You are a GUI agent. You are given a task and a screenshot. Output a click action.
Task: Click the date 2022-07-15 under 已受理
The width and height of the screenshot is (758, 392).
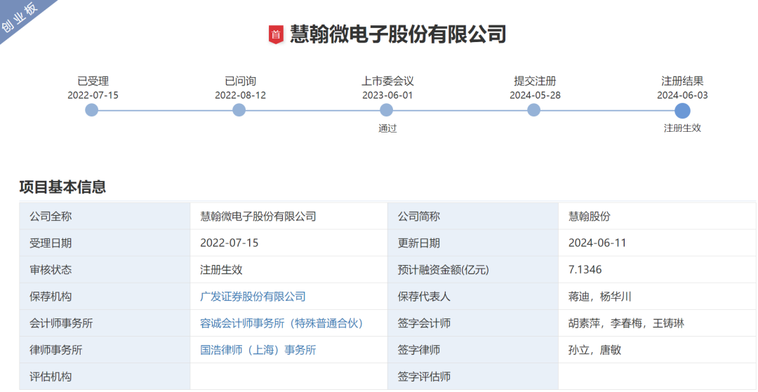[93, 95]
